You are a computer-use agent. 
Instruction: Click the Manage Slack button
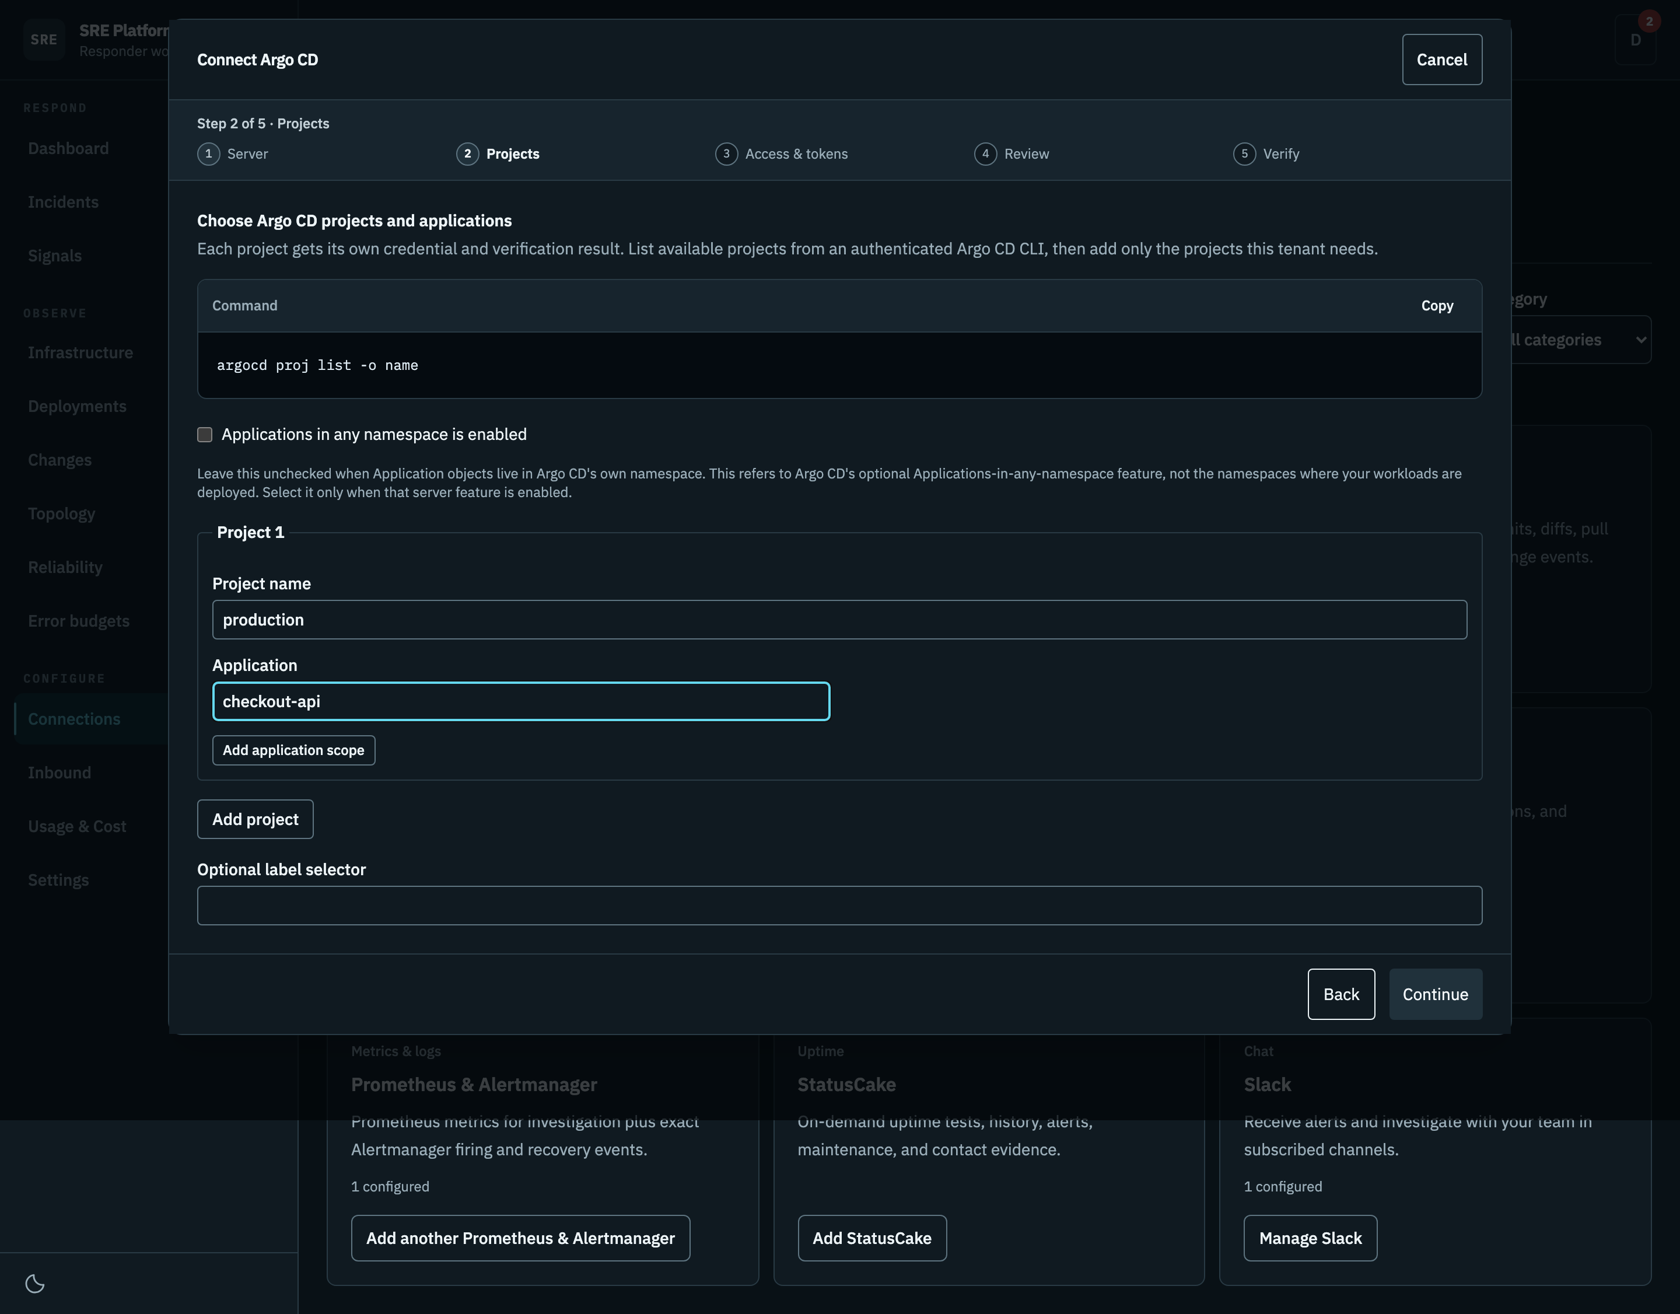coord(1310,1238)
